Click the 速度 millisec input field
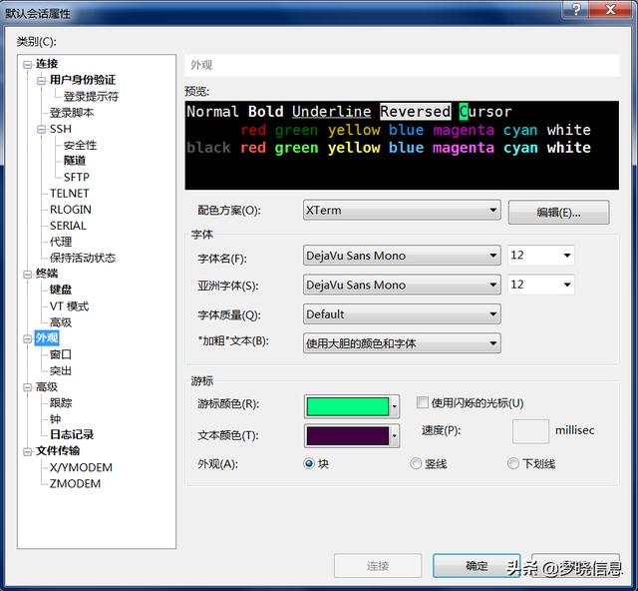Viewport: 638px width, 591px height. (x=530, y=431)
